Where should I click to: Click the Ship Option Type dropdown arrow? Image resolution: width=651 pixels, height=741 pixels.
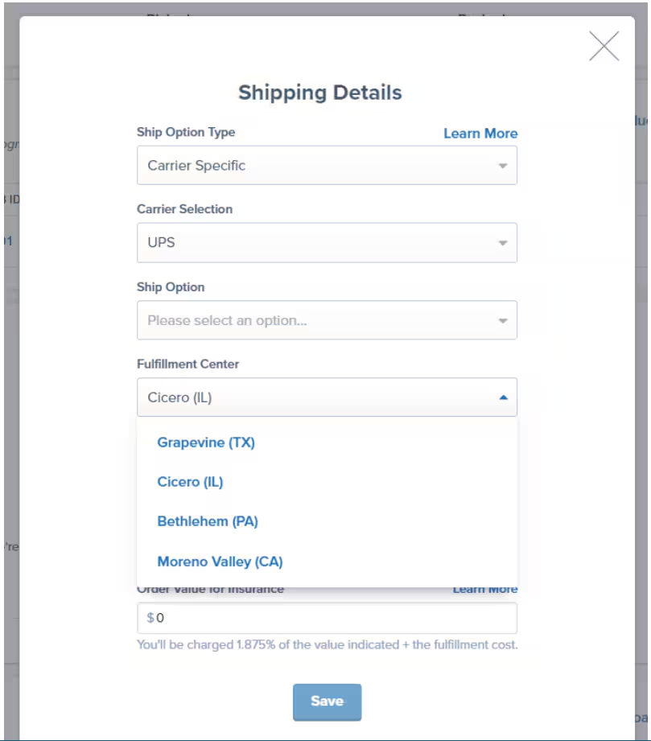pos(502,165)
